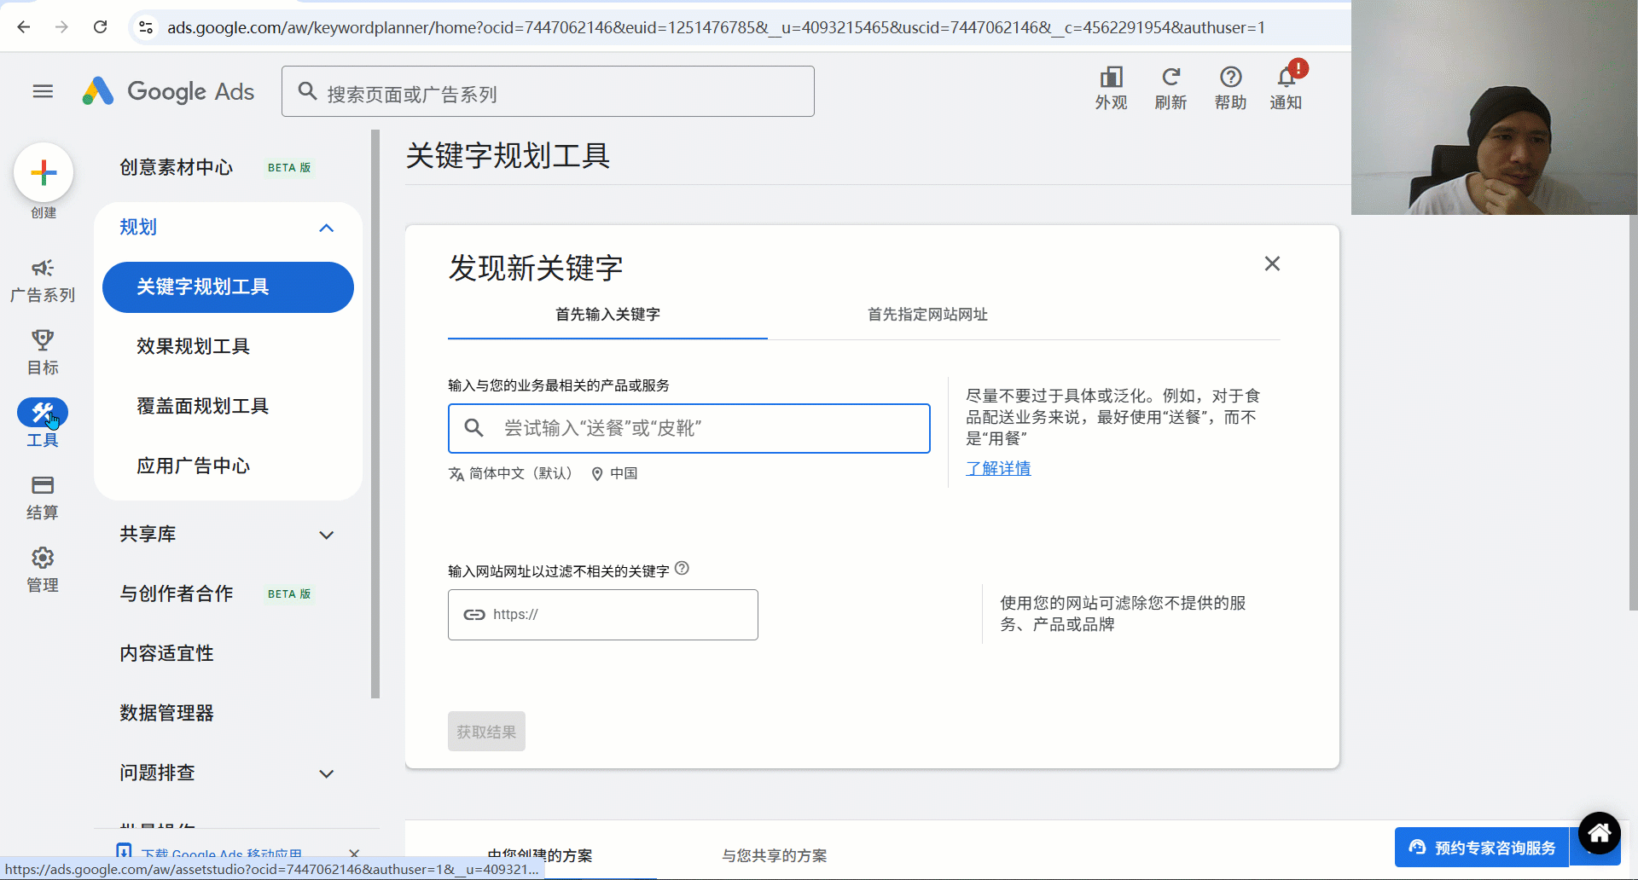Collapse the 规划 section chevron

(x=326, y=228)
